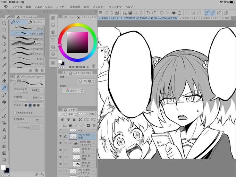Switch to the マーカー sub tool tab
The height and width of the screenshot is (177, 236).
pyautogui.click(x=35, y=22)
